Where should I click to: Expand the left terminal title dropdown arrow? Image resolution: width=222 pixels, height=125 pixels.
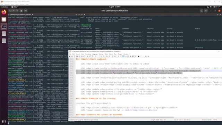coord(32,15)
